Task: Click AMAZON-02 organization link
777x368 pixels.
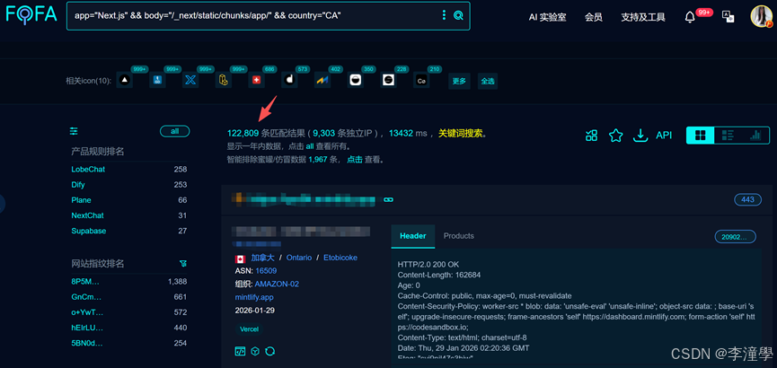Action: [277, 284]
